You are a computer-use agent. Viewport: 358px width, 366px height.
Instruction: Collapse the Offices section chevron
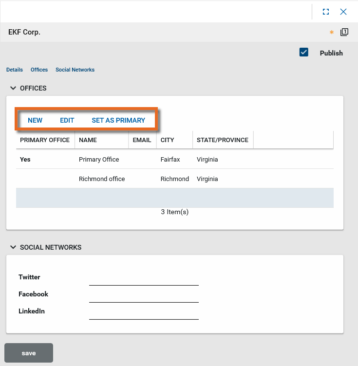point(13,88)
